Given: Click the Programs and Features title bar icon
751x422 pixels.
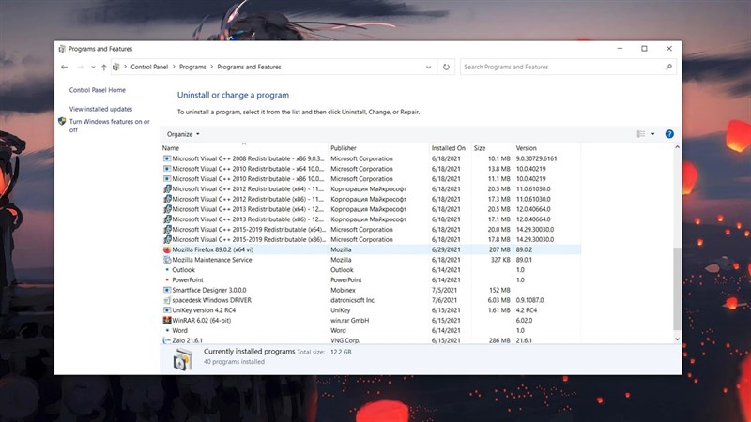Looking at the screenshot, I should point(62,49).
